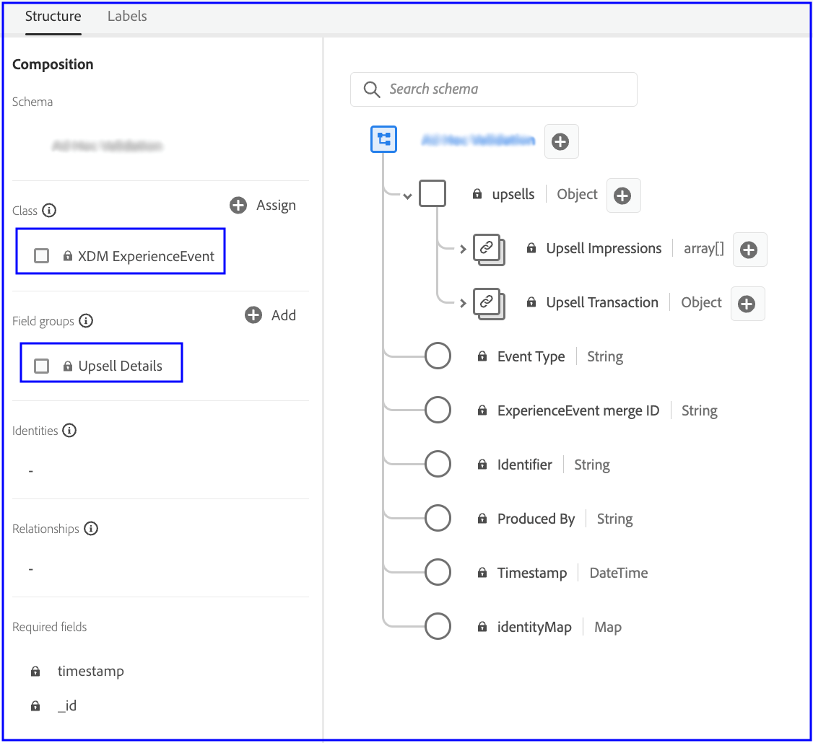Click the schema root tree icon
Image resolution: width=813 pixels, height=743 pixels.
pyautogui.click(x=384, y=139)
